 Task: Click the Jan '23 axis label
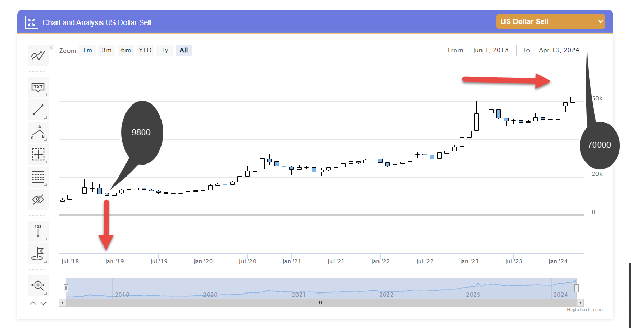(x=469, y=261)
